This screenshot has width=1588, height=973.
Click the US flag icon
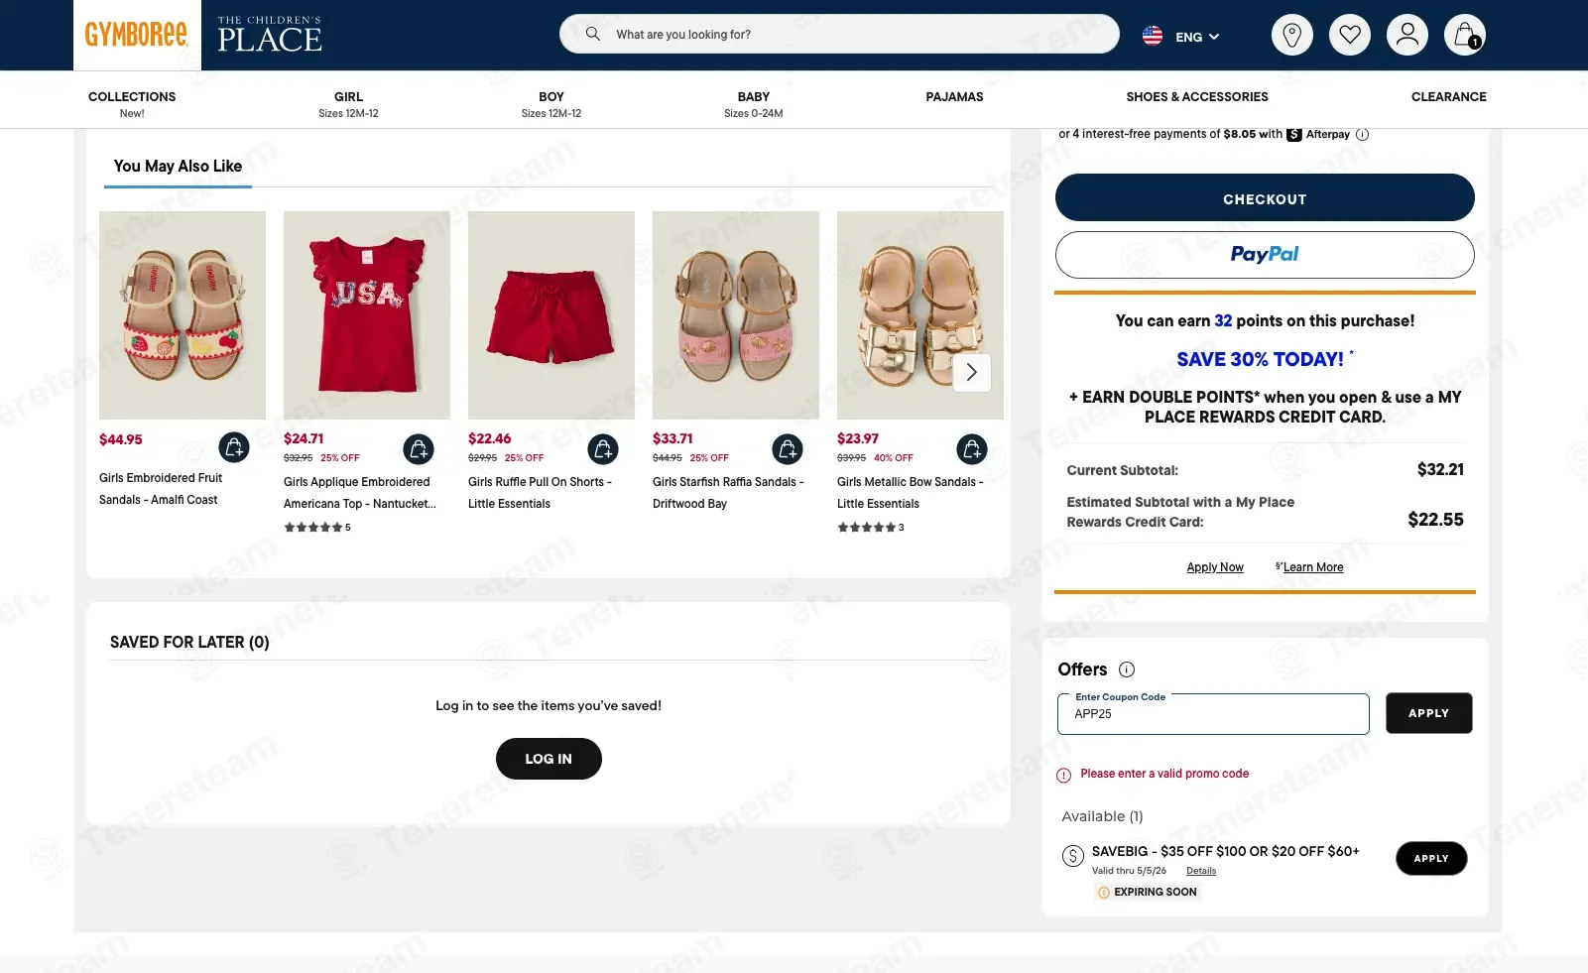1153,36
